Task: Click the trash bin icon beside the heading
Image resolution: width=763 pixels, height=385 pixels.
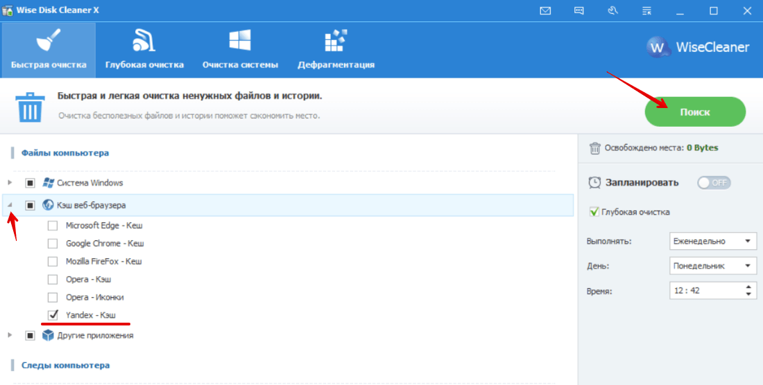Action: [31, 107]
